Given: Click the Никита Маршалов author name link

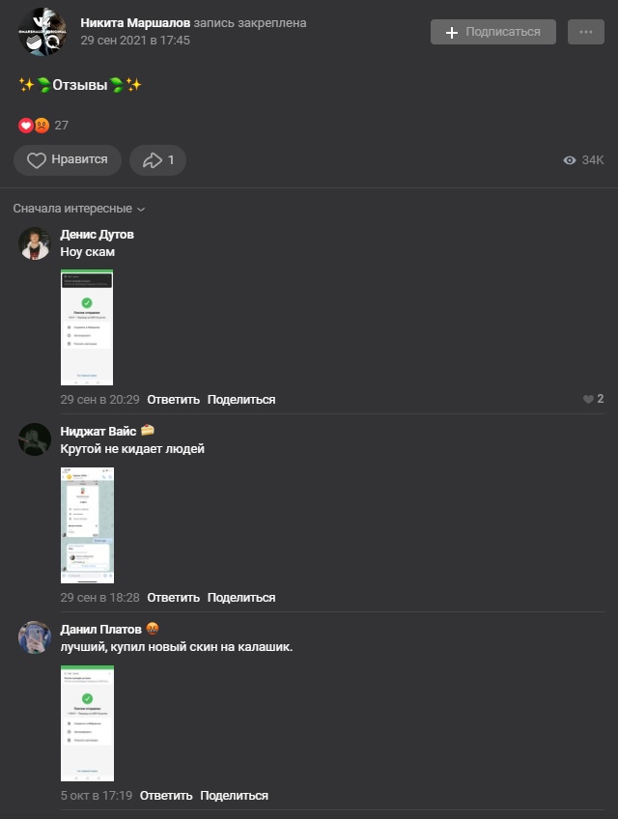Looking at the screenshot, I should (135, 23).
